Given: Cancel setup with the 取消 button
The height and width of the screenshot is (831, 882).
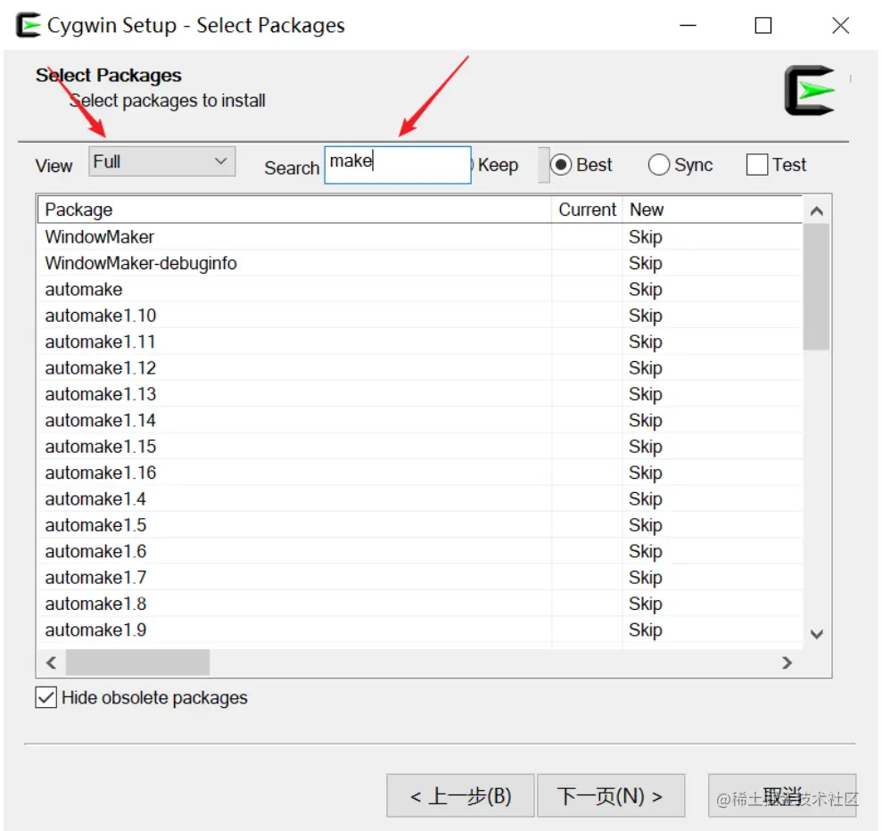Looking at the screenshot, I should click(x=782, y=795).
